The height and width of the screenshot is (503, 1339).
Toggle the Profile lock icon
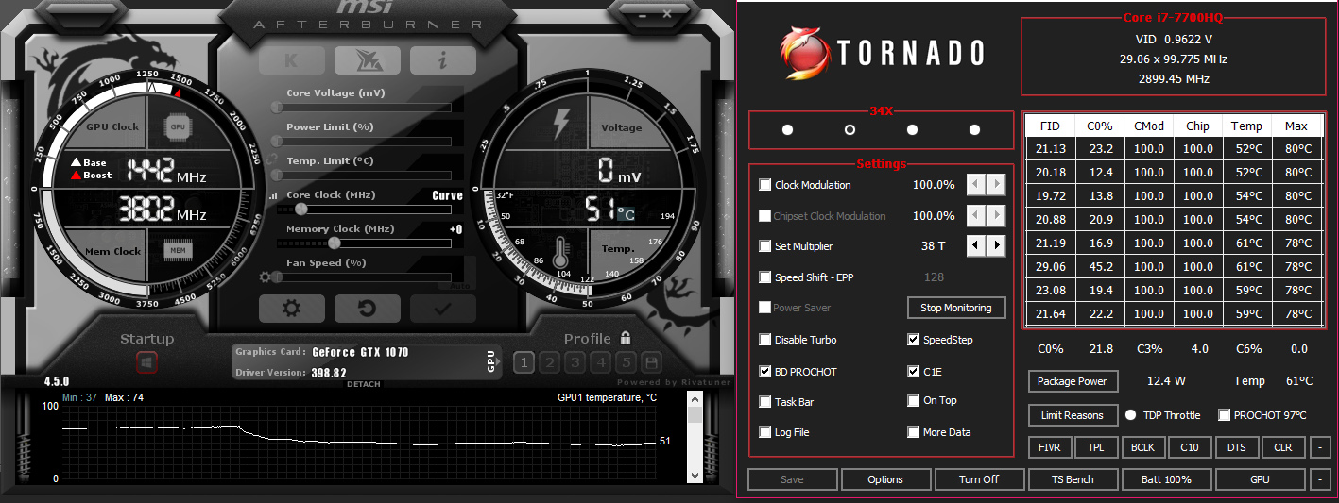625,337
